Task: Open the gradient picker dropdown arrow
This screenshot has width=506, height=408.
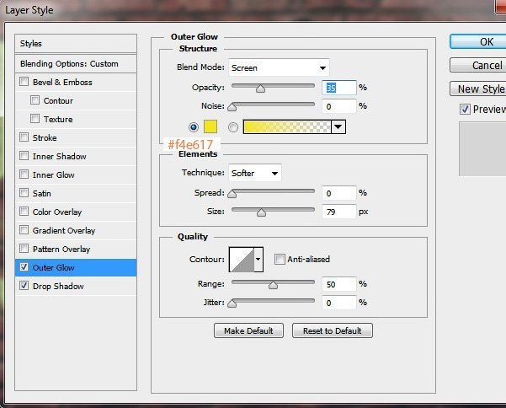Action: click(x=338, y=126)
